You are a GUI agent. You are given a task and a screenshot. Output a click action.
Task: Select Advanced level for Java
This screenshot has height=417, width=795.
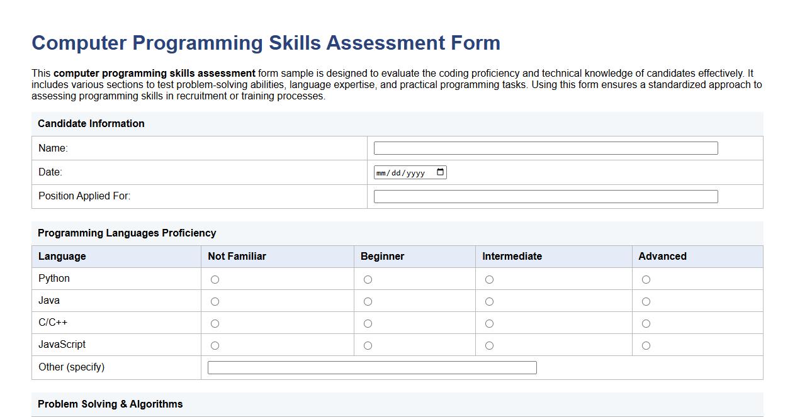click(x=646, y=301)
